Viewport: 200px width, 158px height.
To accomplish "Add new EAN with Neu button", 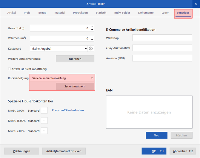I will (x=156, y=135).
